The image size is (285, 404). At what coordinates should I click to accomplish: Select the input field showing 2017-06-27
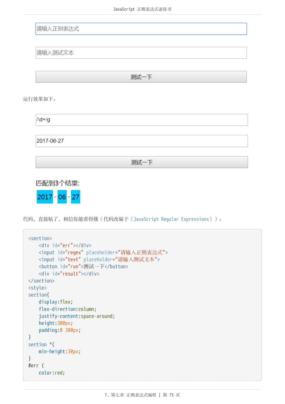tap(142, 141)
